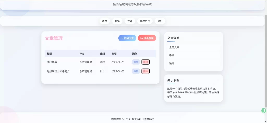This screenshot has width=267, height=123.
Task: Click 系统管理员 in the 腾飞博客 row
Action: coord(86,62)
